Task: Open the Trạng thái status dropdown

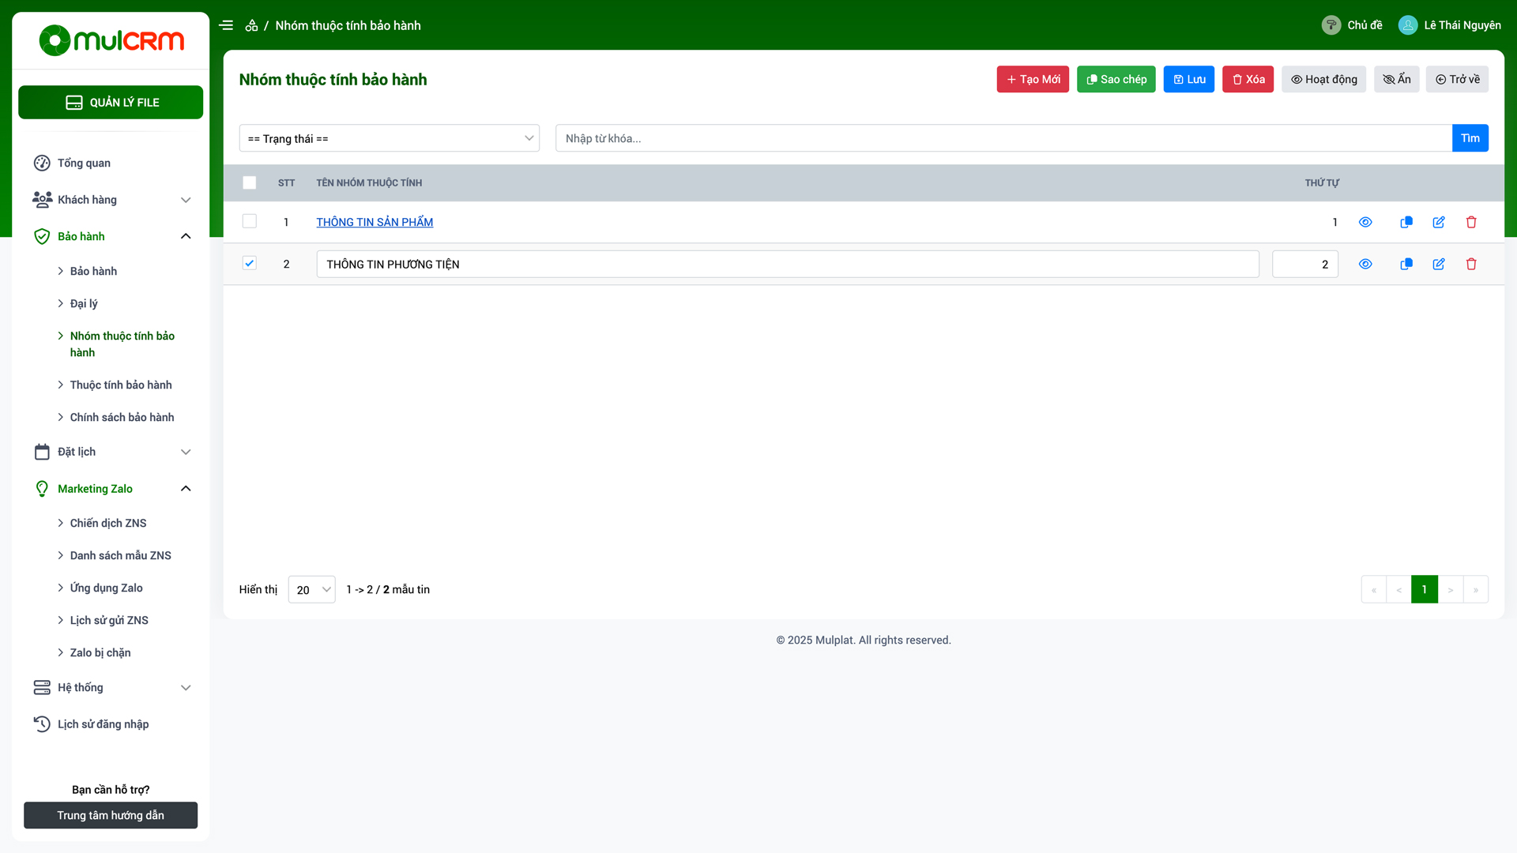Action: 390,138
